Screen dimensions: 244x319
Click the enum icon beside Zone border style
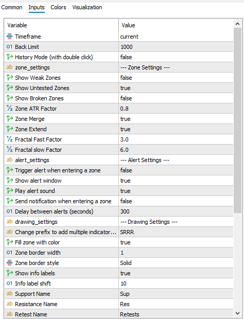[x=10, y=262]
